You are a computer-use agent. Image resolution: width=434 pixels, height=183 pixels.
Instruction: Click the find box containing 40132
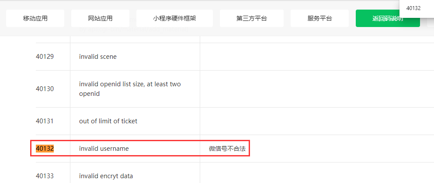point(415,8)
